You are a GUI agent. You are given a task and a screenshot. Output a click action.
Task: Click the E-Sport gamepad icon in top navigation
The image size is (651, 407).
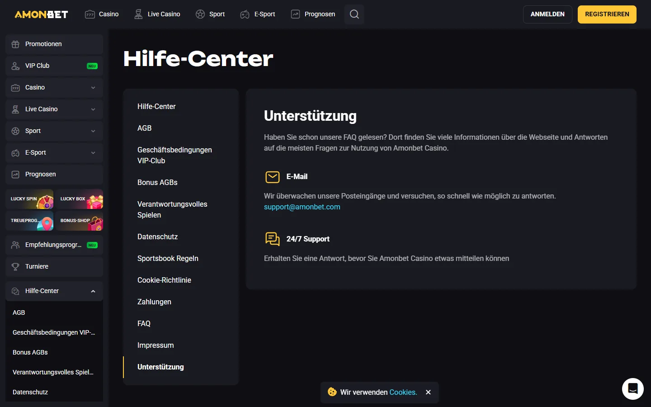(x=245, y=14)
